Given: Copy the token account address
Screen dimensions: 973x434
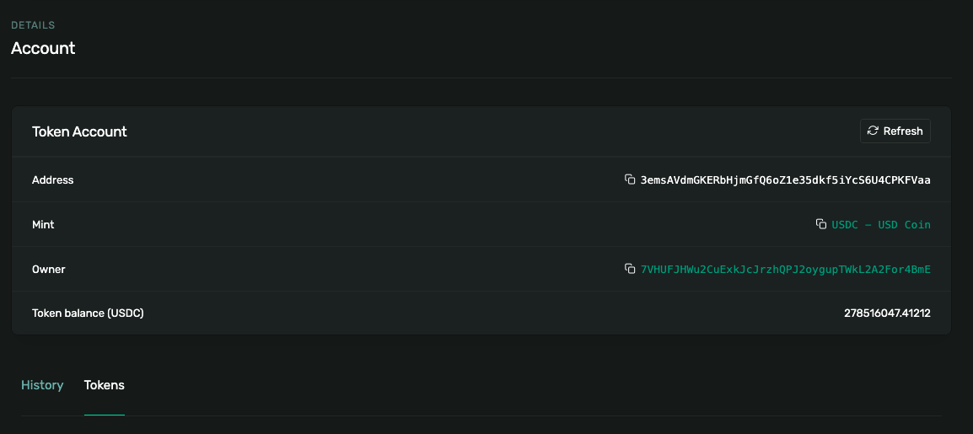Looking at the screenshot, I should (x=629, y=179).
